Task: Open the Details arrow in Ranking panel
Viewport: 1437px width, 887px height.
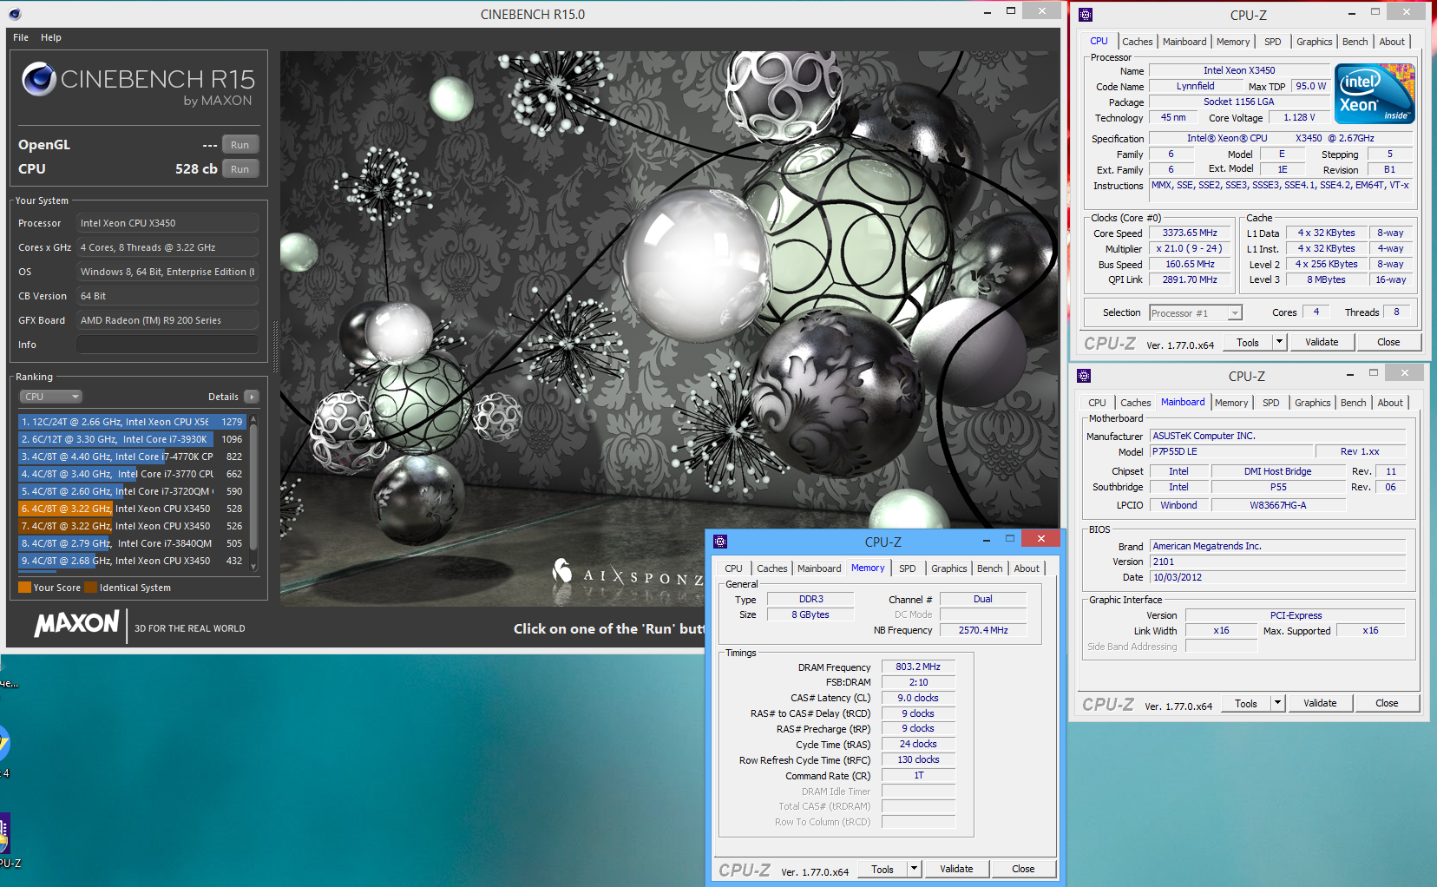Action: [252, 397]
